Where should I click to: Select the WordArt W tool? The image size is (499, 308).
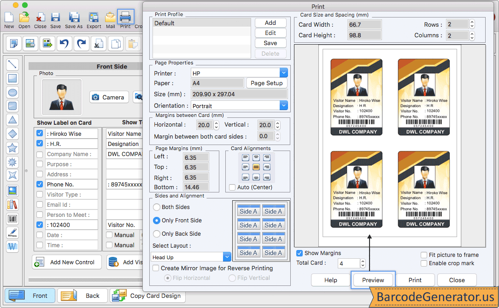[x=12, y=247]
